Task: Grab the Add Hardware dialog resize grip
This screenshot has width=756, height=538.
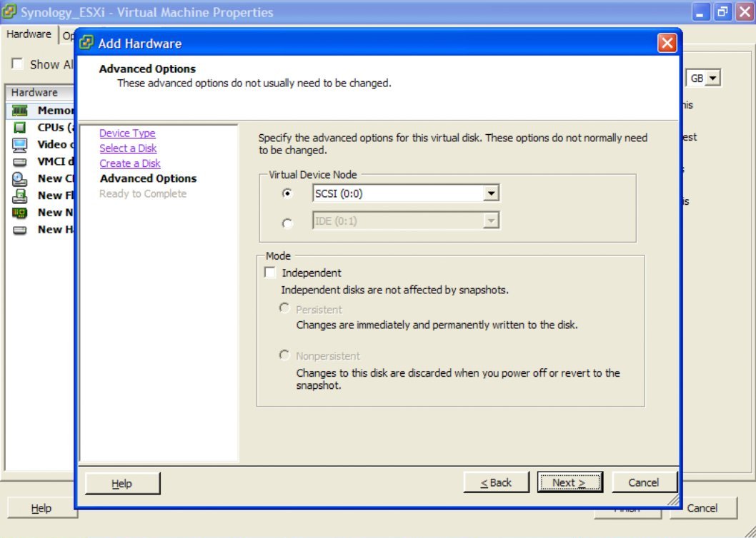Action: click(672, 499)
